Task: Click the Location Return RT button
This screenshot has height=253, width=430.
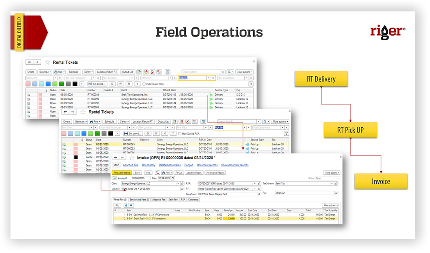Action: [x=107, y=71]
